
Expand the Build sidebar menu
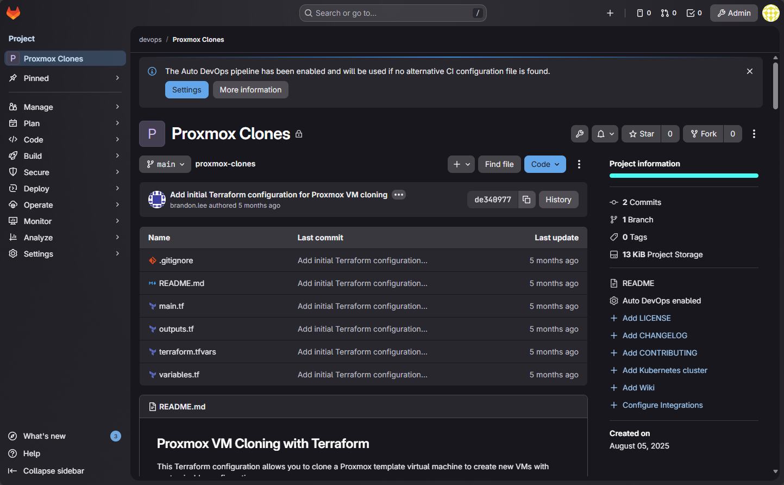(x=65, y=156)
